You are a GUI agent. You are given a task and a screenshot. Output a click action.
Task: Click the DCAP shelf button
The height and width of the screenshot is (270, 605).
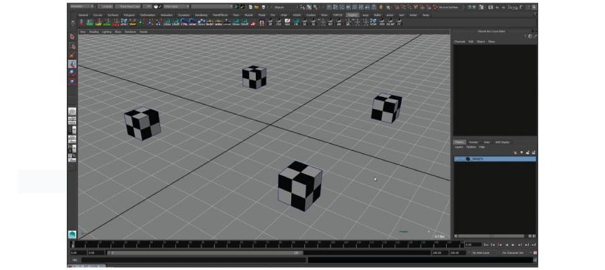(390, 22)
